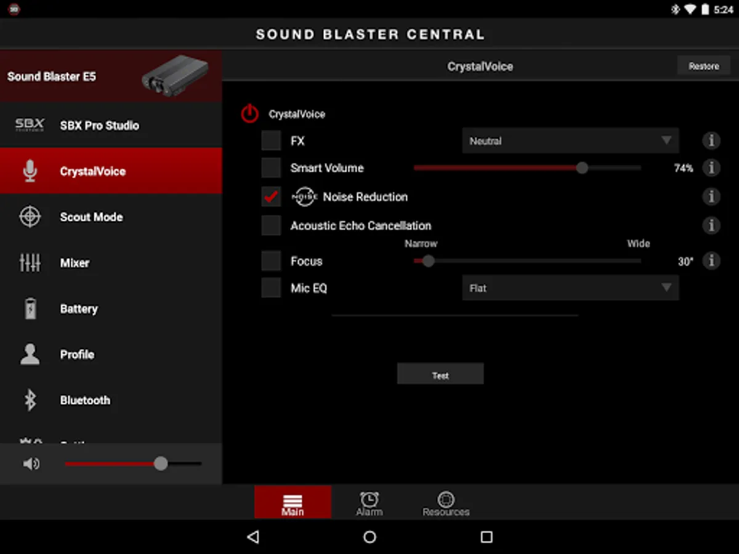This screenshot has height=554, width=739.
Task: Enable Acoustic Echo Cancellation checkbox
Action: pyautogui.click(x=271, y=225)
